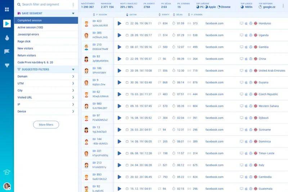The image size is (288, 192).
Task: Collapse the Save Segment section
Action: tap(73, 13)
